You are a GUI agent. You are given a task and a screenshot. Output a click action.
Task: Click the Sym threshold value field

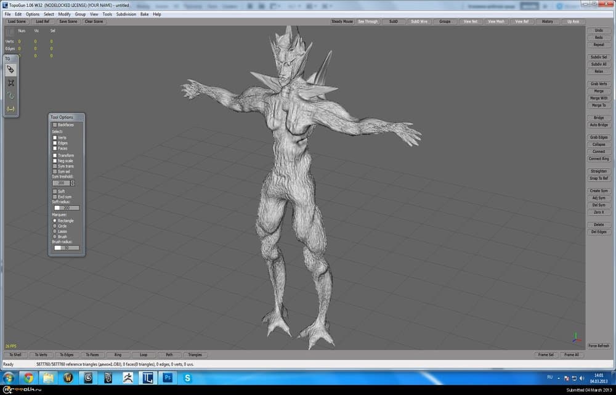click(x=60, y=183)
